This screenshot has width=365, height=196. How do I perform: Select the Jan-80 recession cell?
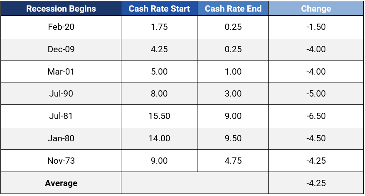coord(61,138)
